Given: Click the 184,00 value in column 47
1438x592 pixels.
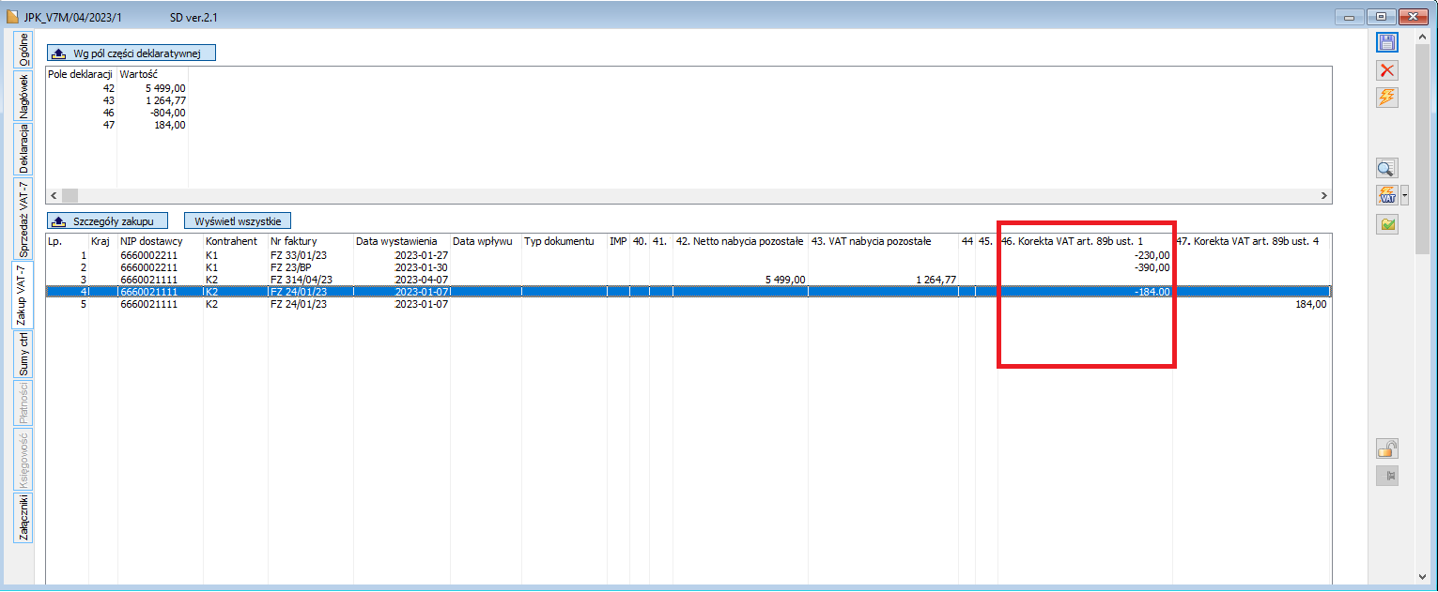Looking at the screenshot, I should [x=1311, y=304].
